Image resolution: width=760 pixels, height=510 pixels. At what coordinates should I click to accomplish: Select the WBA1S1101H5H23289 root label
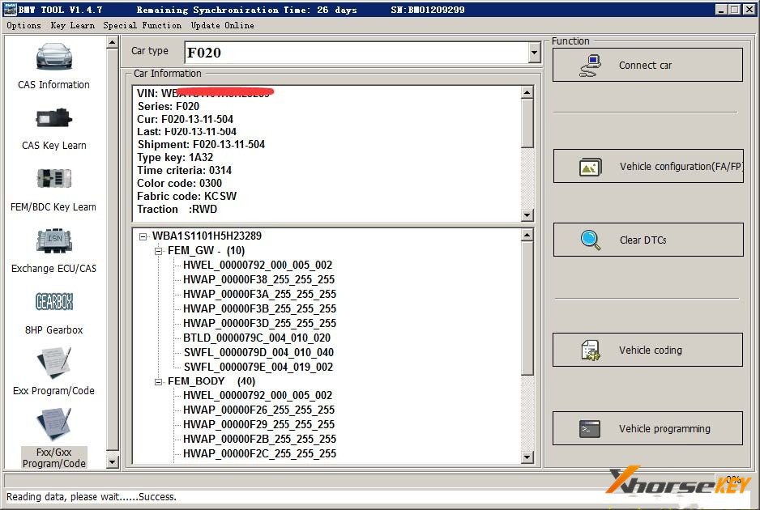207,236
